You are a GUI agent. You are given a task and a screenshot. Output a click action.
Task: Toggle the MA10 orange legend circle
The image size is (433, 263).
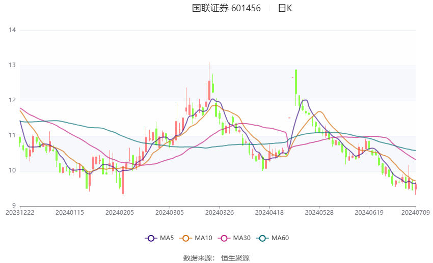185,238
